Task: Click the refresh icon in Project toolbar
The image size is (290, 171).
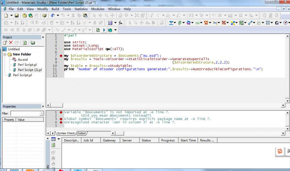Action: click(x=24, y=43)
